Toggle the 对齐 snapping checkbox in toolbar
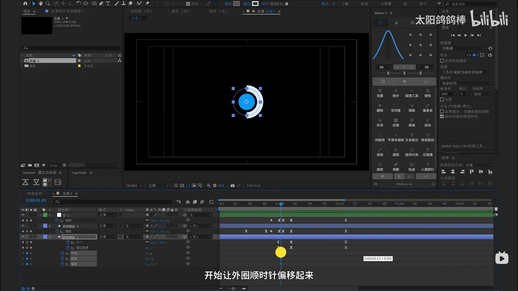Viewport: 518px width, 291px height. pyautogui.click(x=188, y=4)
